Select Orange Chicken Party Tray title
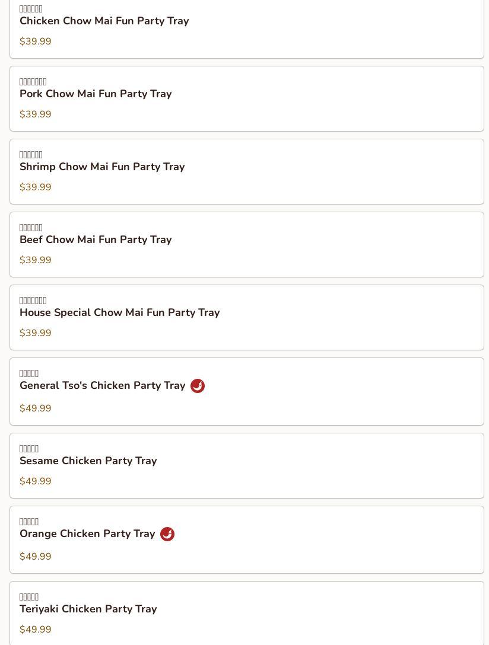Viewport: 489px width, 645px height. (87, 534)
